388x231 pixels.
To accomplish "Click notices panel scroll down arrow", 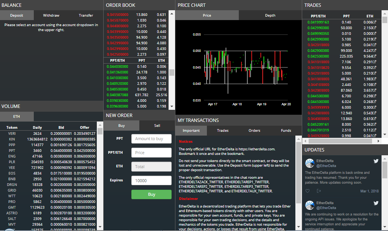I will point(298,227).
